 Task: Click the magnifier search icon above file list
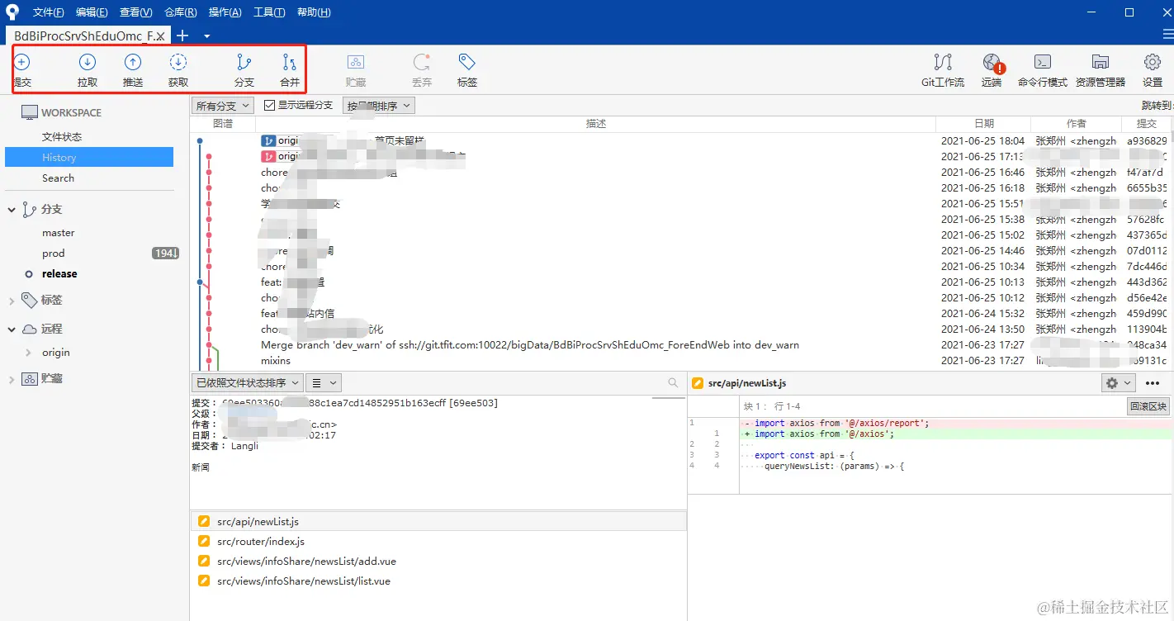[x=674, y=383]
